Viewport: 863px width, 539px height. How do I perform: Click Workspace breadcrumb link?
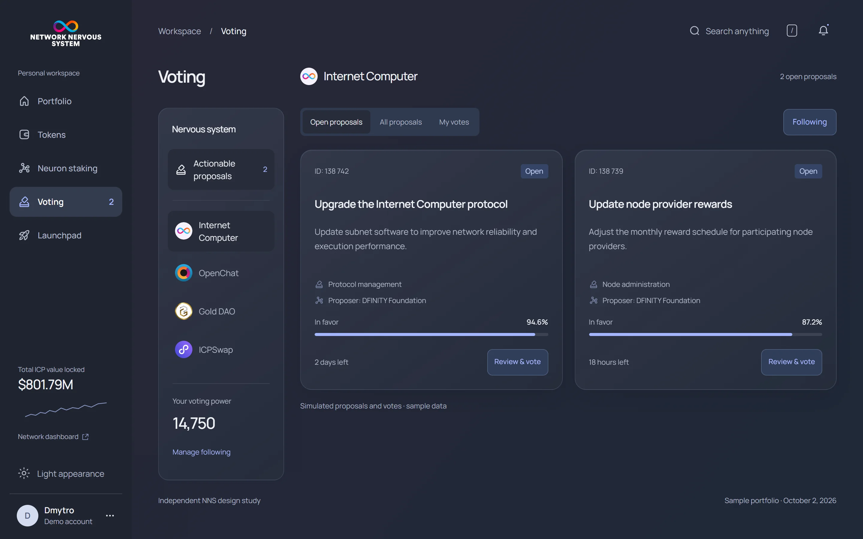click(x=179, y=31)
